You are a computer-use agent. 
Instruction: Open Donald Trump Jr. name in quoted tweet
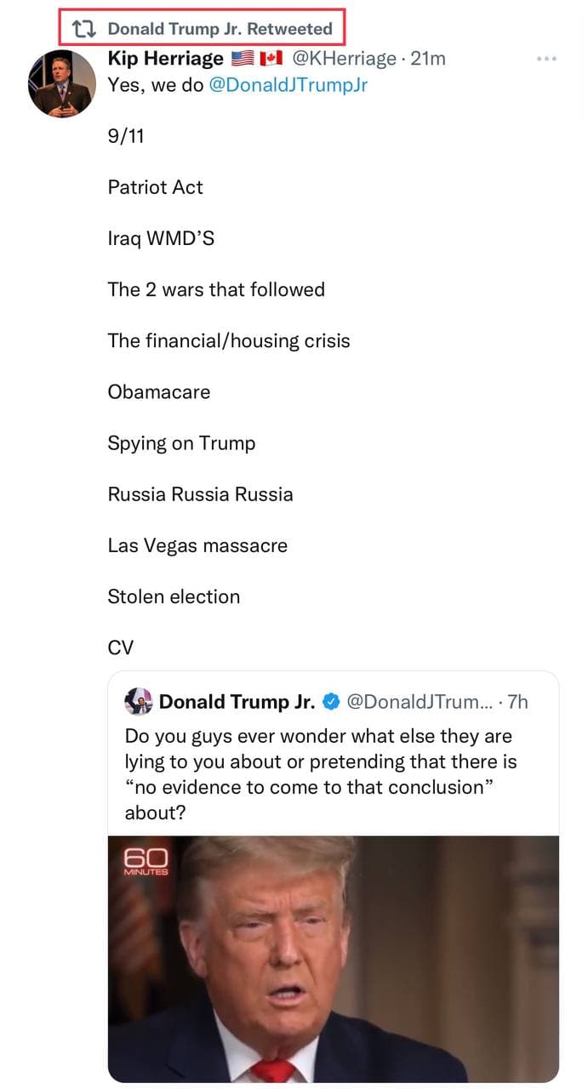(237, 701)
